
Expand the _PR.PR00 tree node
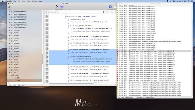pyautogui.click(x=9, y=30)
